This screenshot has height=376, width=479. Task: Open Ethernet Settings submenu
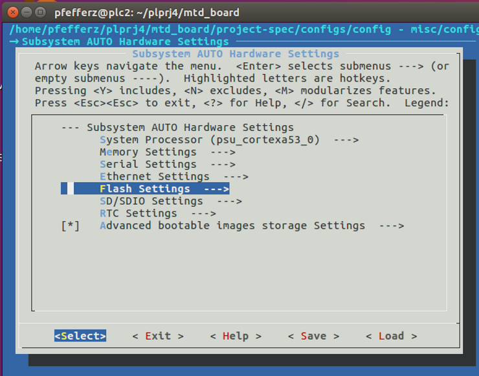click(x=174, y=176)
